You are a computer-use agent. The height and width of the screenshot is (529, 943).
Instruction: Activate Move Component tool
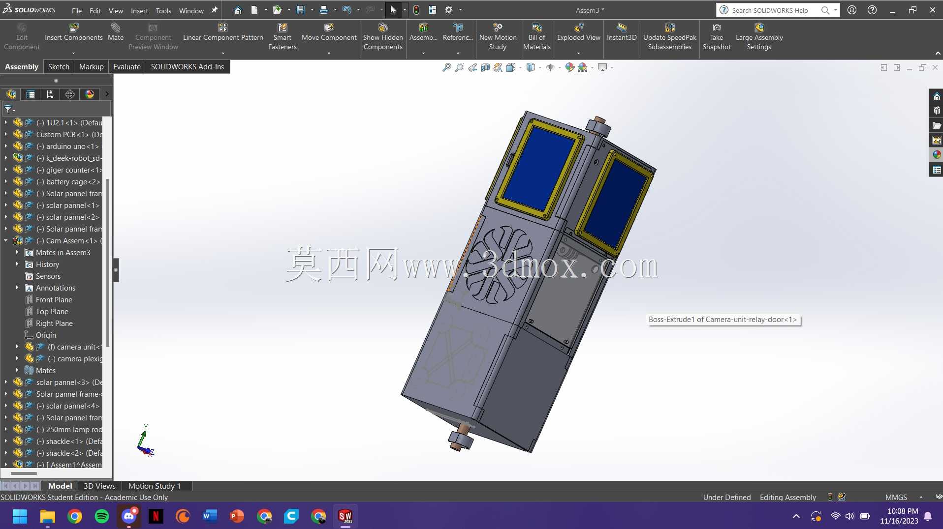point(329,32)
